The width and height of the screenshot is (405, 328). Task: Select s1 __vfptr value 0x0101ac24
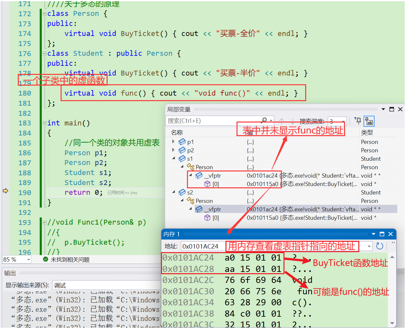click(262, 175)
